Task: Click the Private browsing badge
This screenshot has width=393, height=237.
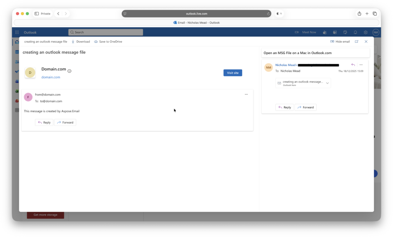Action: click(42, 13)
